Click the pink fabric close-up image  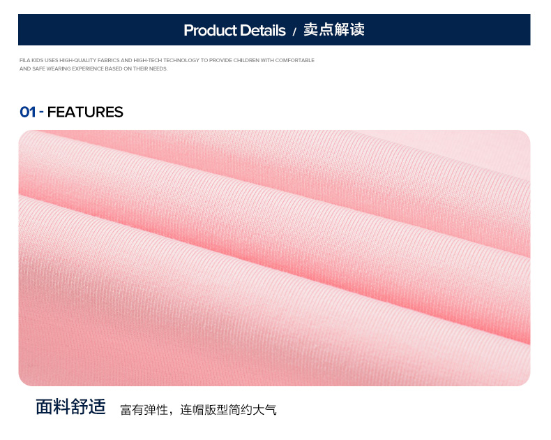pos(274,258)
